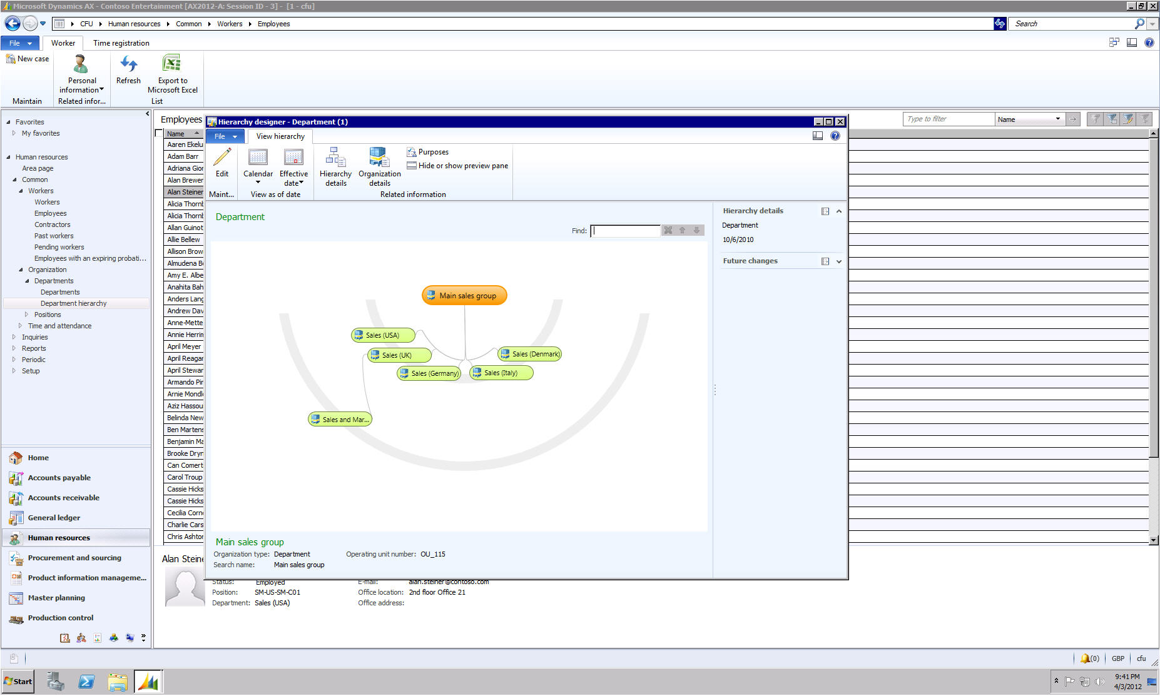Click the filter by grid funnel icon
The image size is (1160, 696).
[1112, 119]
